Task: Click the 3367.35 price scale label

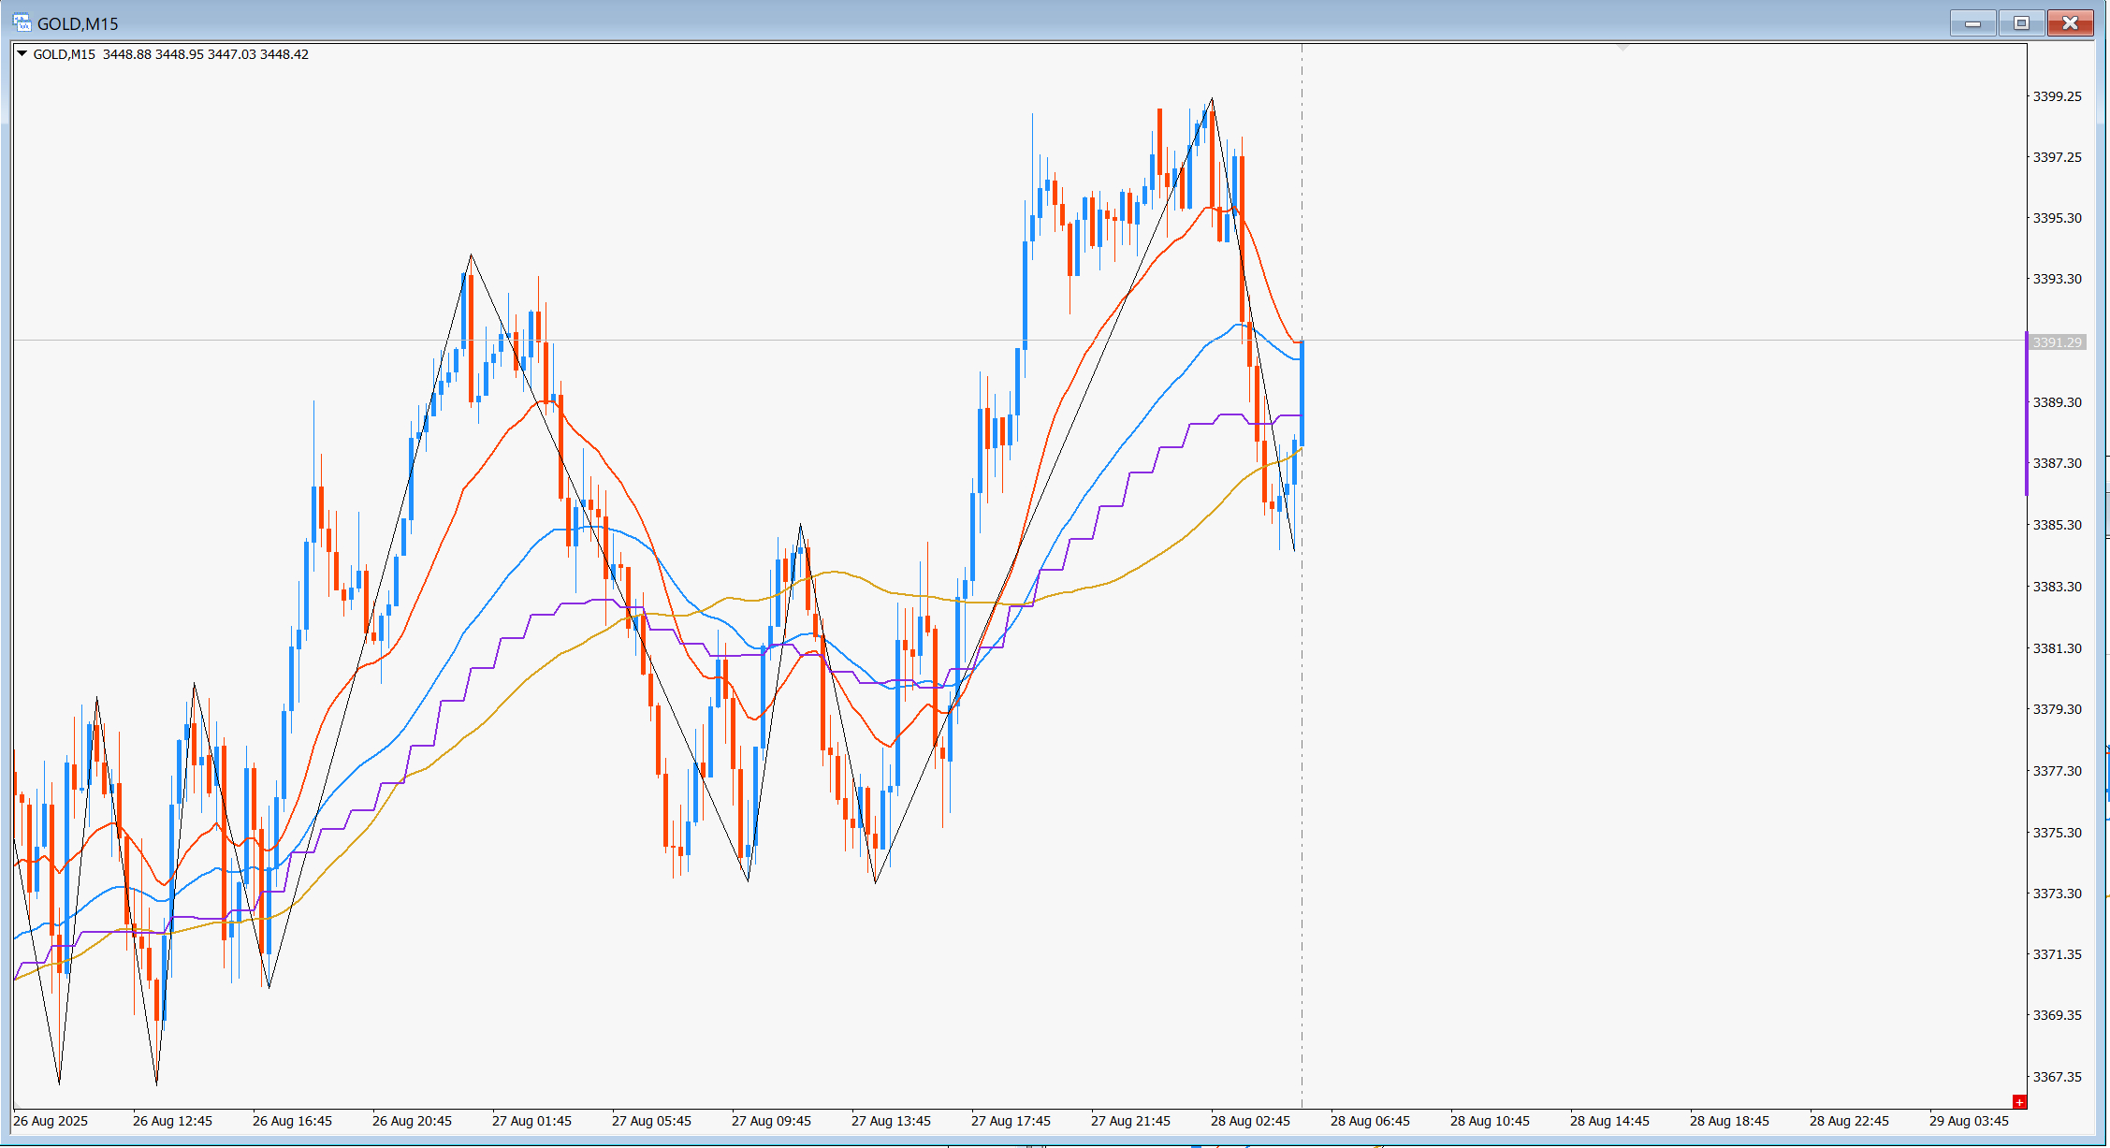Action: [x=2057, y=1077]
